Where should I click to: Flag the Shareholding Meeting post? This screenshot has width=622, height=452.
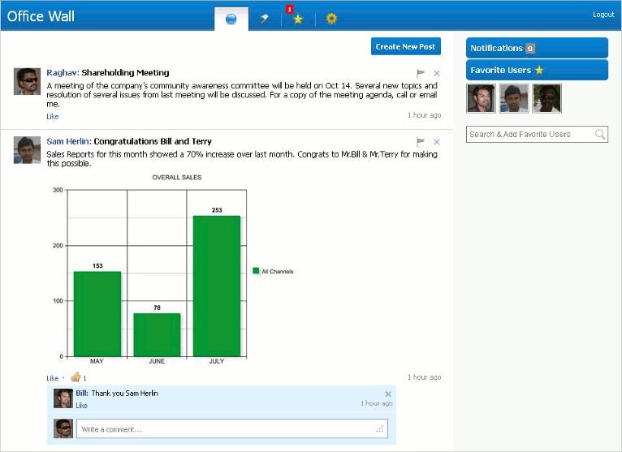click(x=421, y=73)
